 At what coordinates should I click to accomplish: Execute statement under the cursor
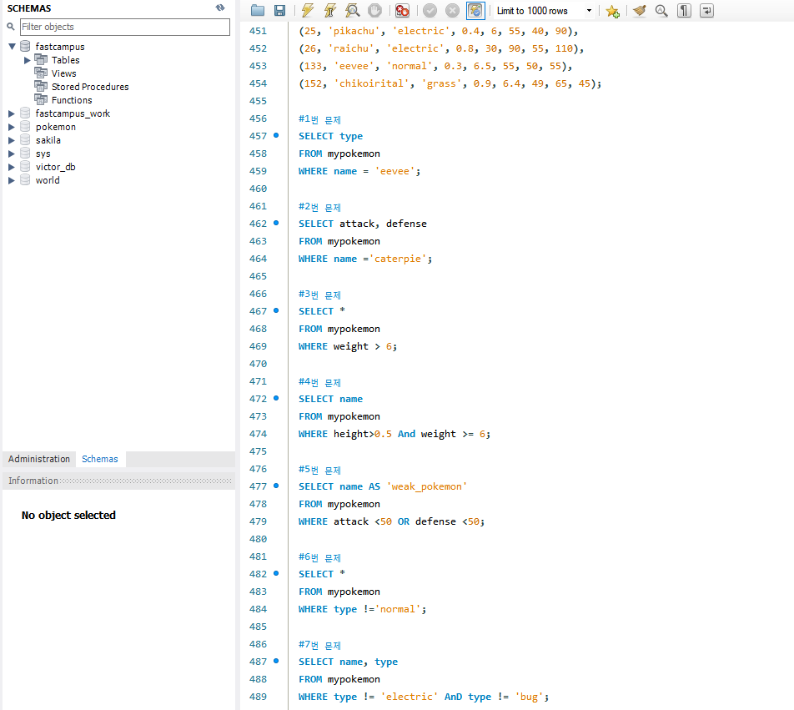coord(329,10)
